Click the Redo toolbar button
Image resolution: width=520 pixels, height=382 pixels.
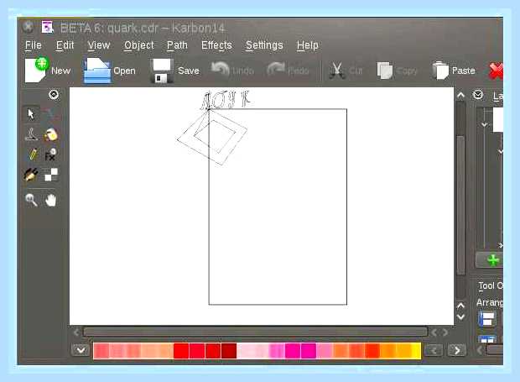[x=288, y=70]
